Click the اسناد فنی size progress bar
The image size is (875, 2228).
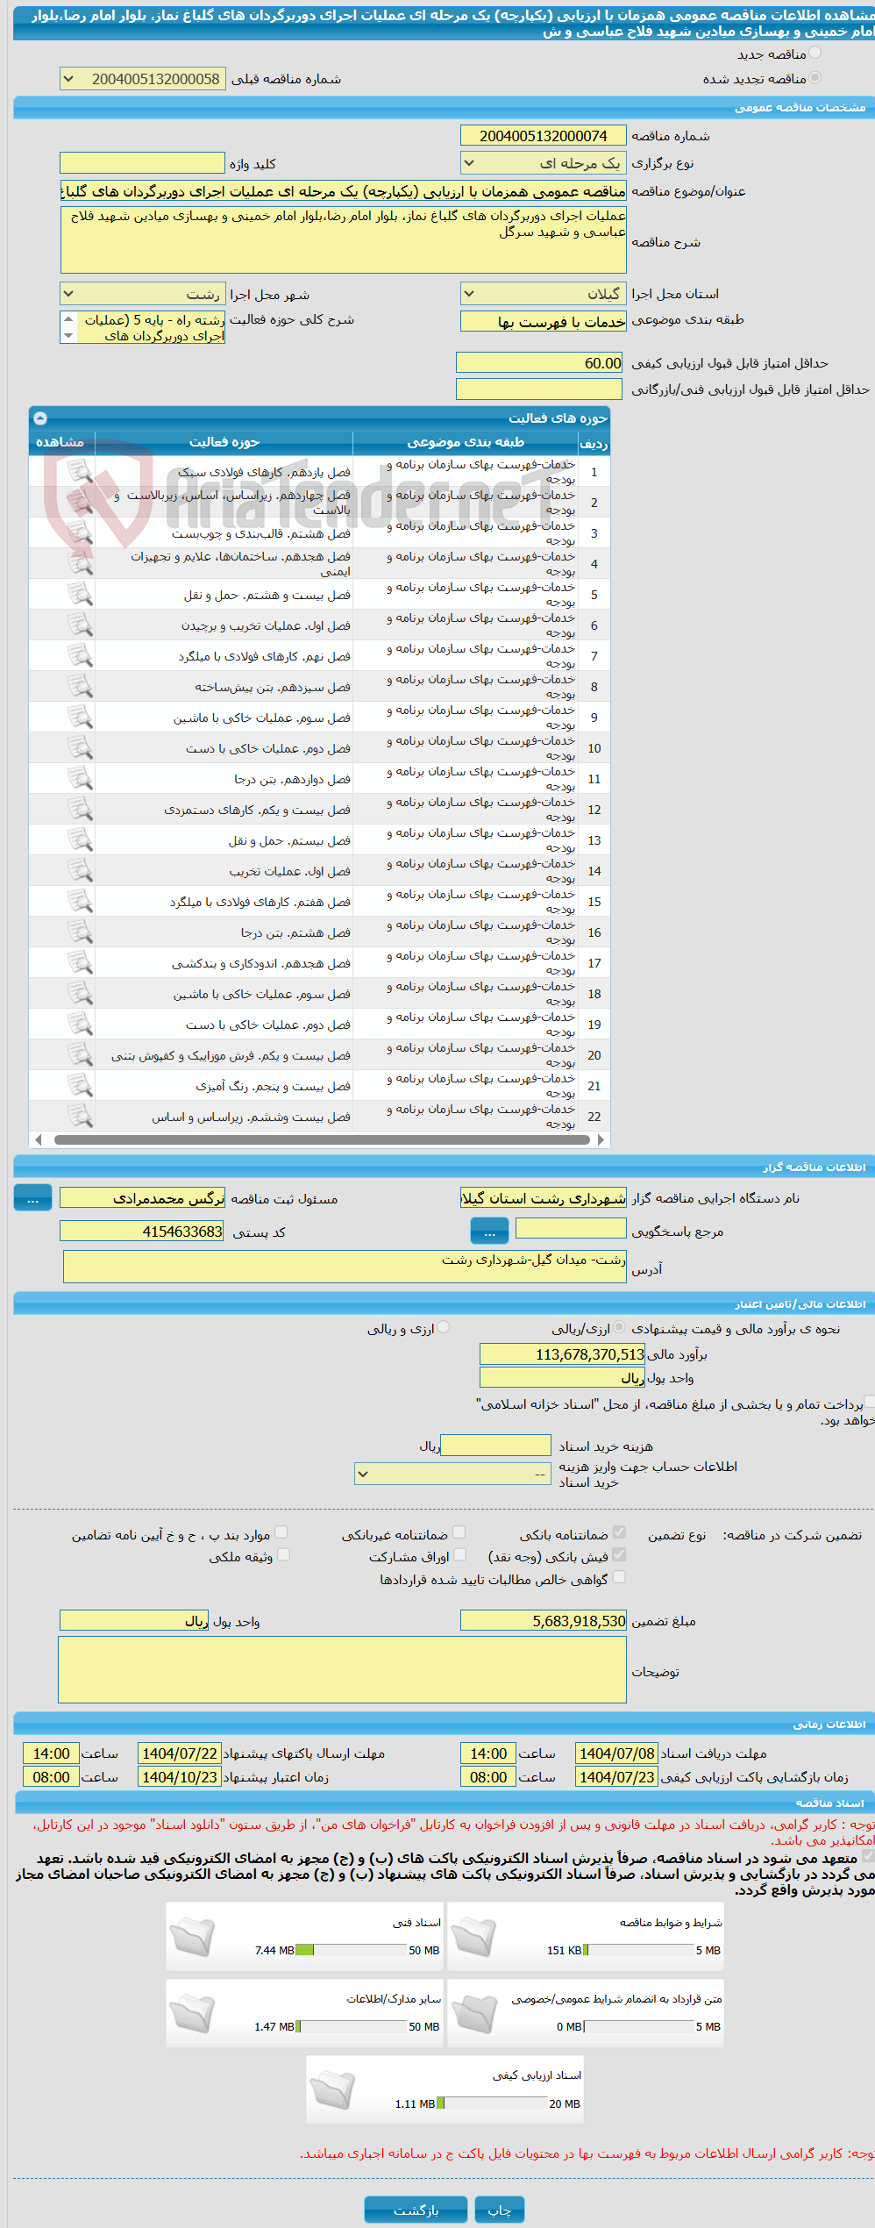(x=352, y=1950)
